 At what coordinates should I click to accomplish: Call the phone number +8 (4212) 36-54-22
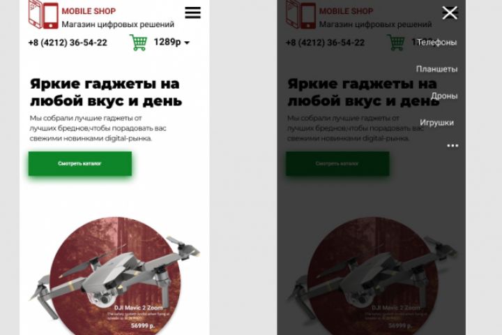68,43
